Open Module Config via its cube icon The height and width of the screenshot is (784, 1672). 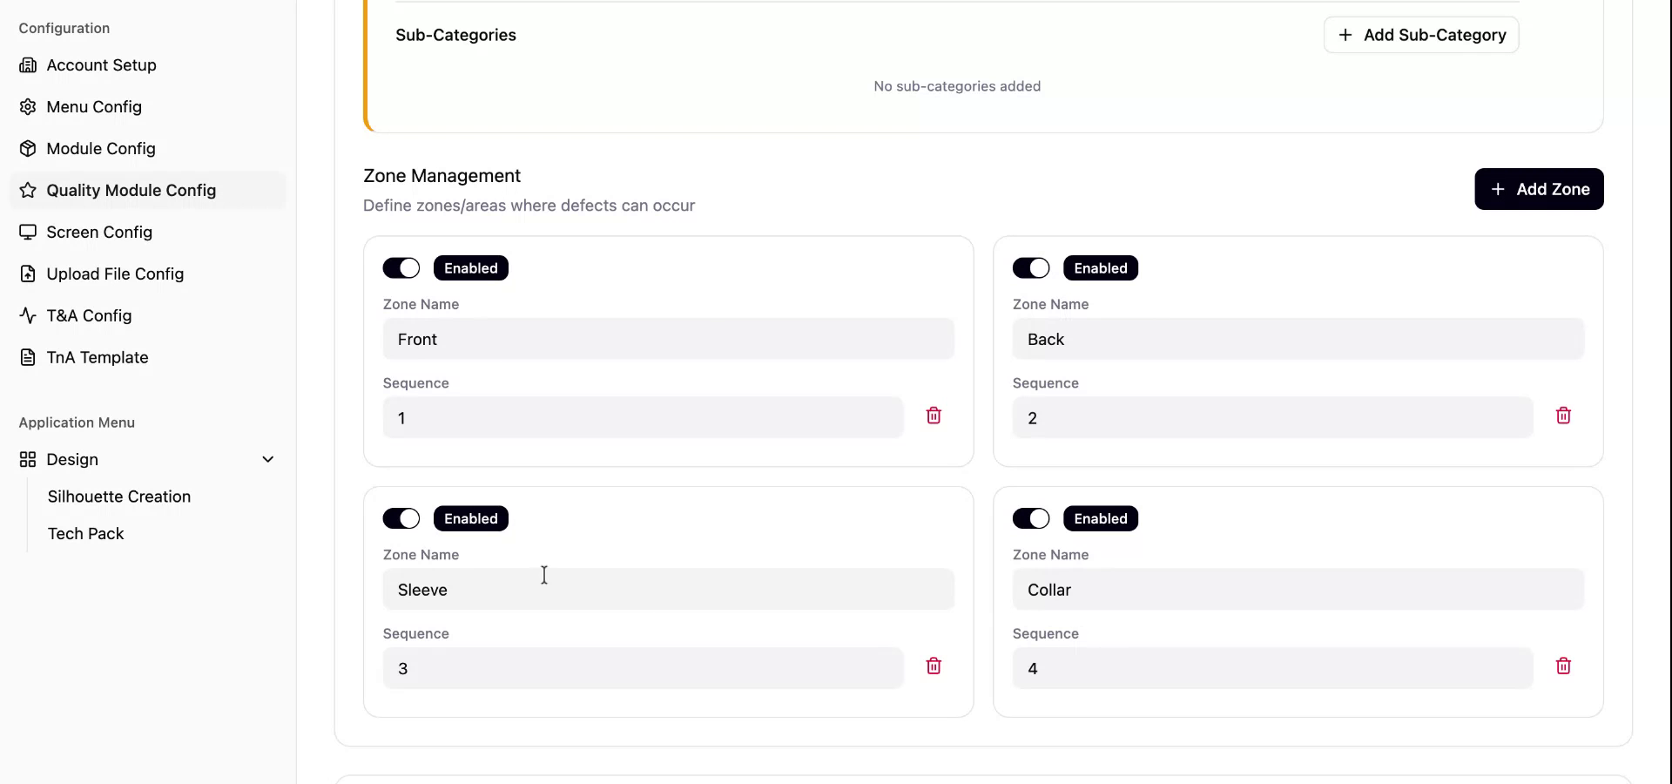pos(28,148)
